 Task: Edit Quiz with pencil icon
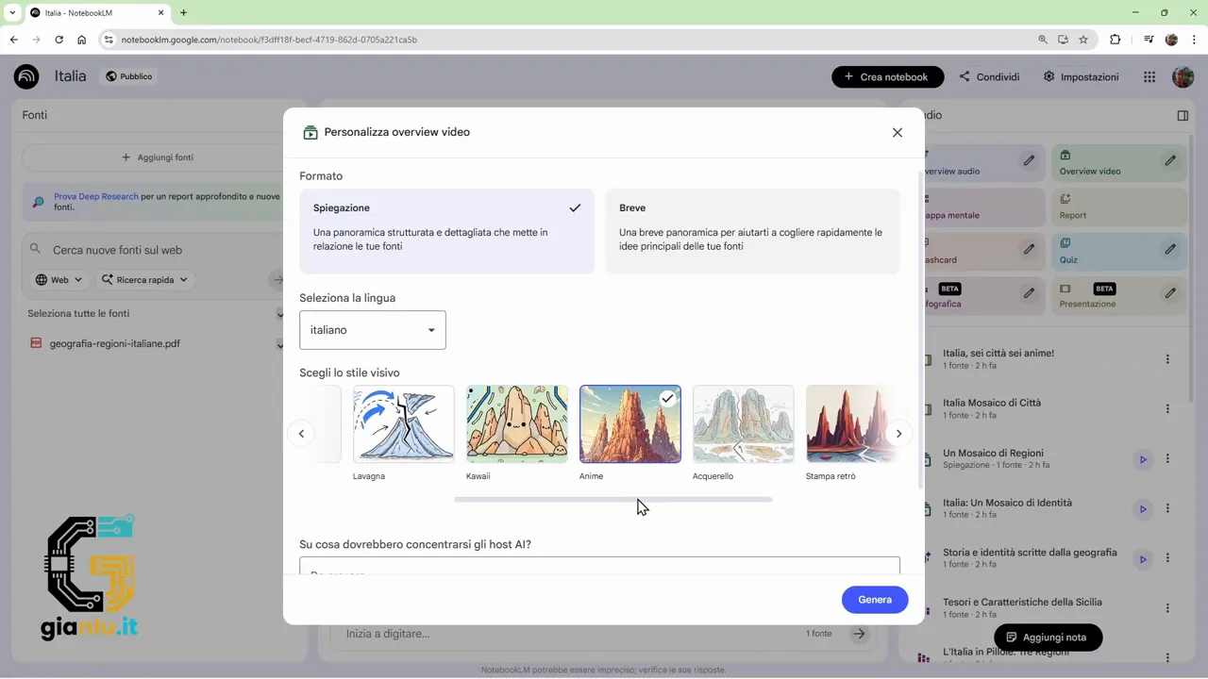1170,249
